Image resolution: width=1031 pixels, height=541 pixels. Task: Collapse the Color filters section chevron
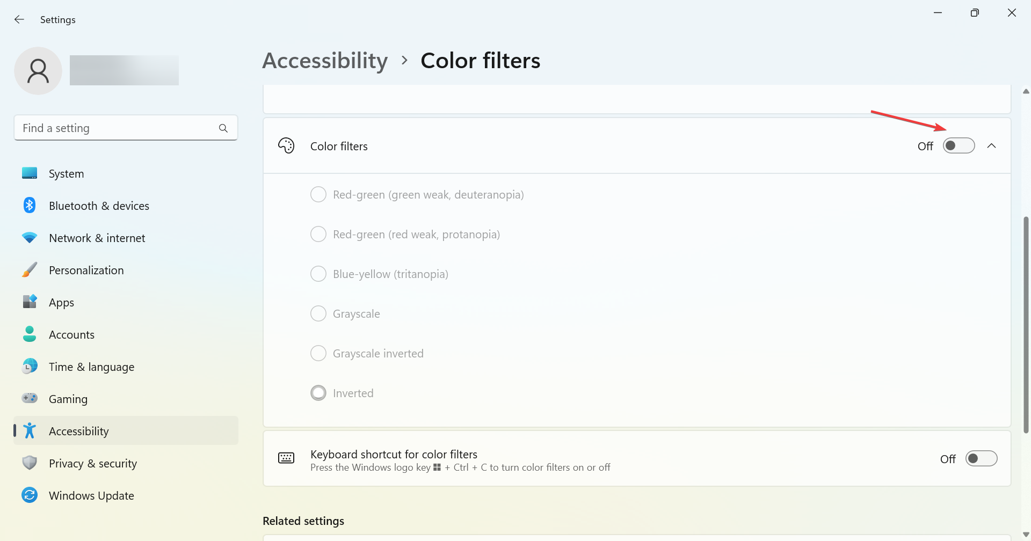(992, 146)
